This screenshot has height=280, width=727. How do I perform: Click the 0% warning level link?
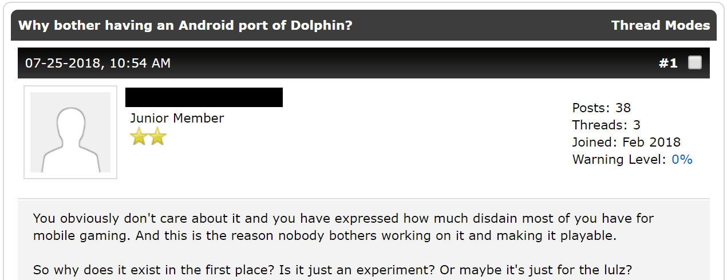tap(682, 159)
